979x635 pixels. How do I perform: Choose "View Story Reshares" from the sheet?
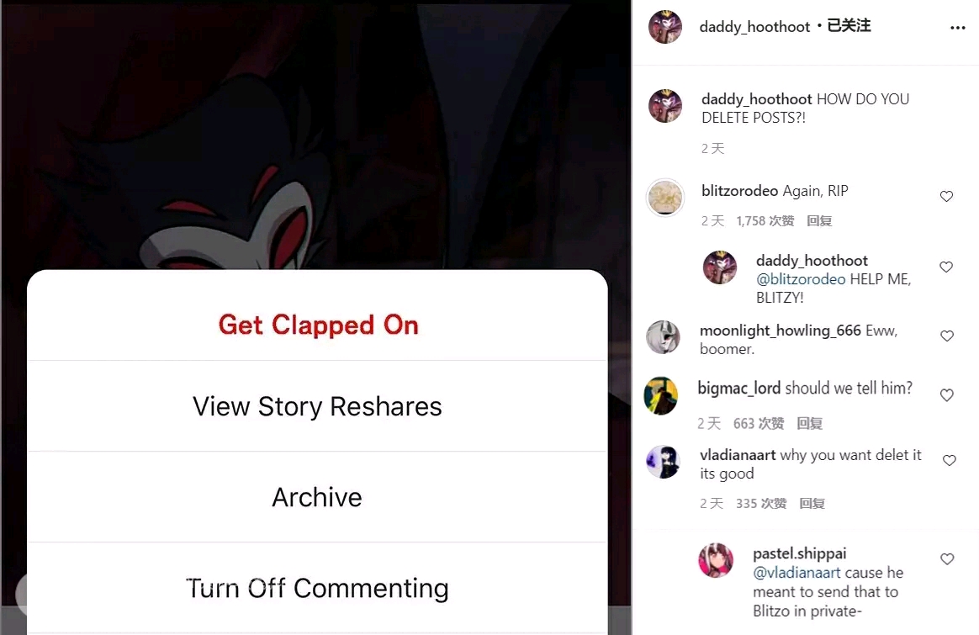pos(318,406)
